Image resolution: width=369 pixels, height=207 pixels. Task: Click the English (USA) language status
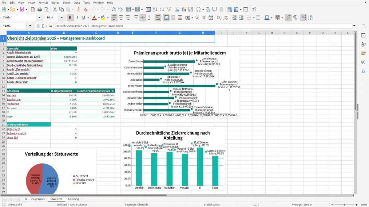click(x=212, y=205)
